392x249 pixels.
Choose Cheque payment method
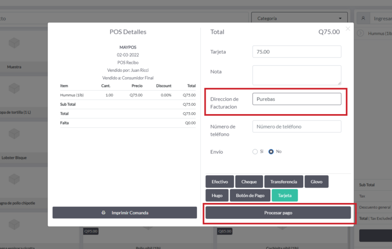(249, 182)
